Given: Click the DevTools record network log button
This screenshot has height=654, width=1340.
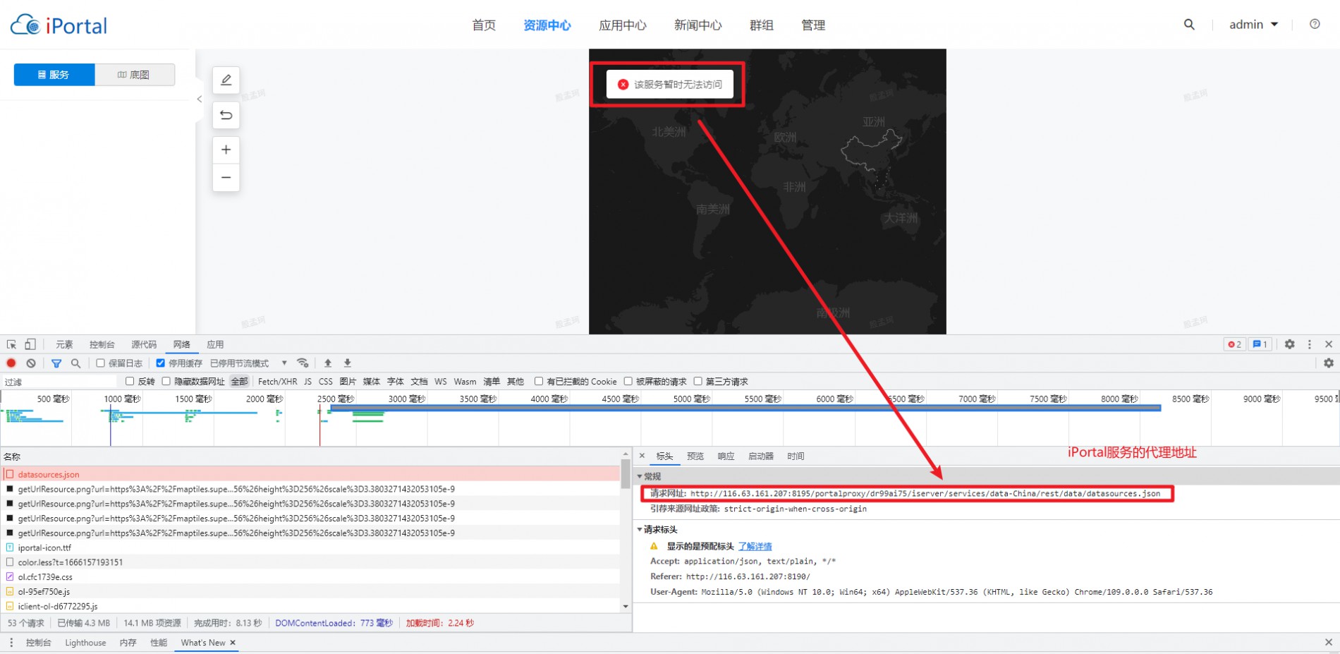Looking at the screenshot, I should tap(11, 363).
